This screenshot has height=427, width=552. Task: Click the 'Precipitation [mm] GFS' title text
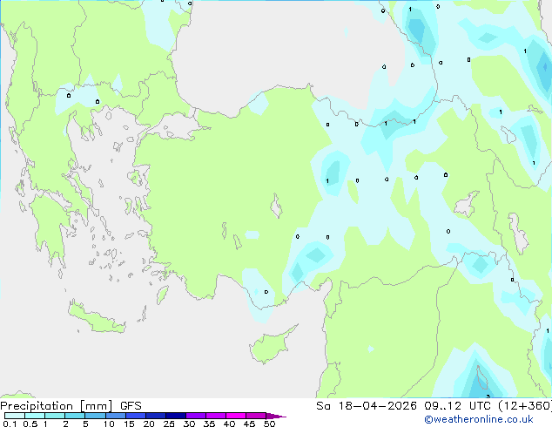click(x=71, y=406)
